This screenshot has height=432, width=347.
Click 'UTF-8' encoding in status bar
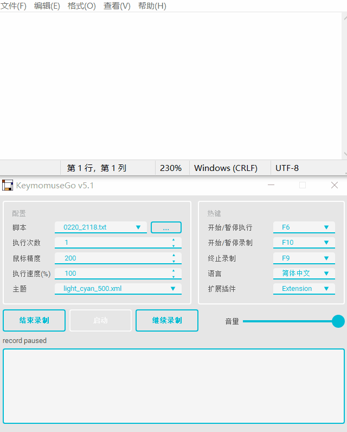(287, 168)
